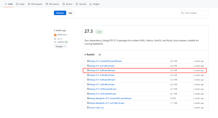Download Source code (zip)
Viewport: 218px width, 118px height.
click(96, 108)
